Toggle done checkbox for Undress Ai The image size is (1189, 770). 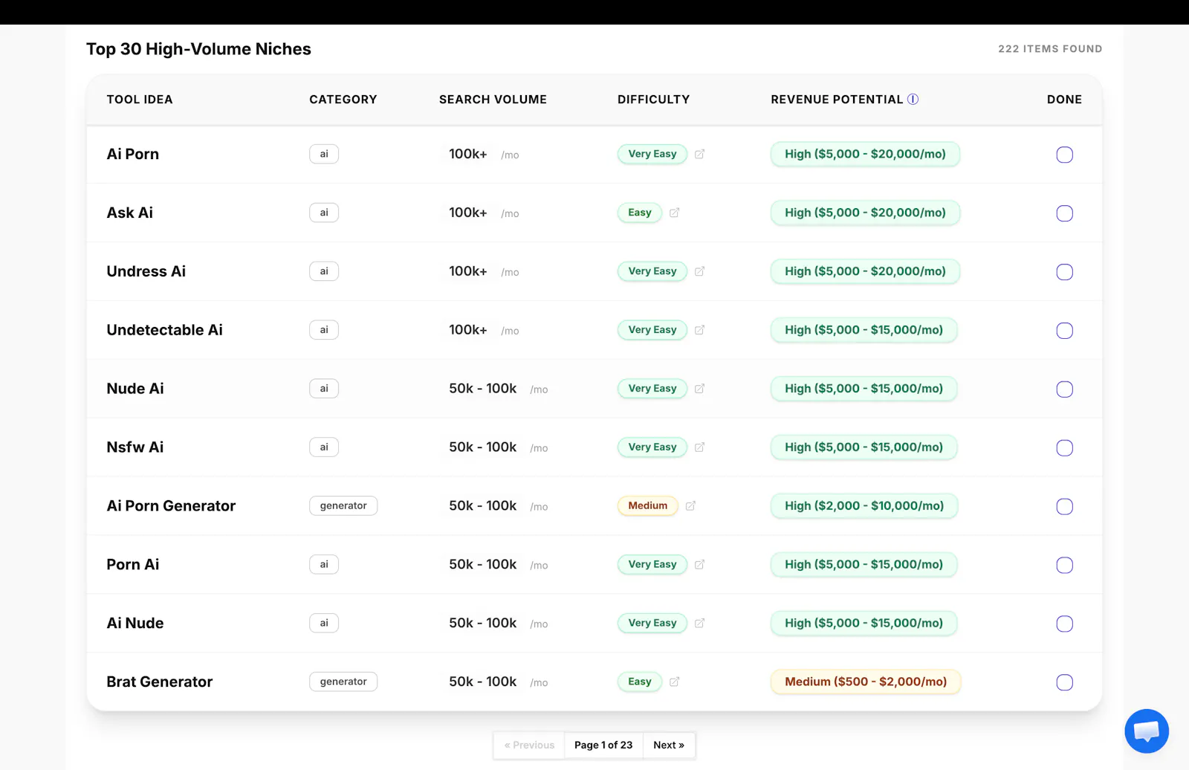1064,272
